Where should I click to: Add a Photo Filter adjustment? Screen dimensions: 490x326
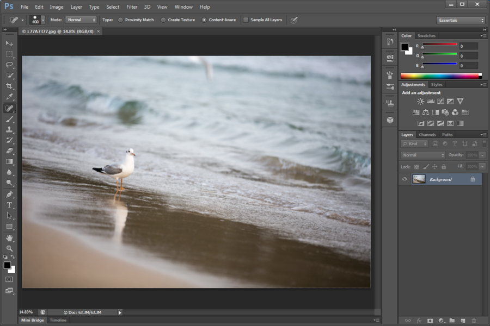[445, 112]
